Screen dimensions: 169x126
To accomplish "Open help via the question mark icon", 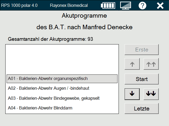I will [142, 6].
